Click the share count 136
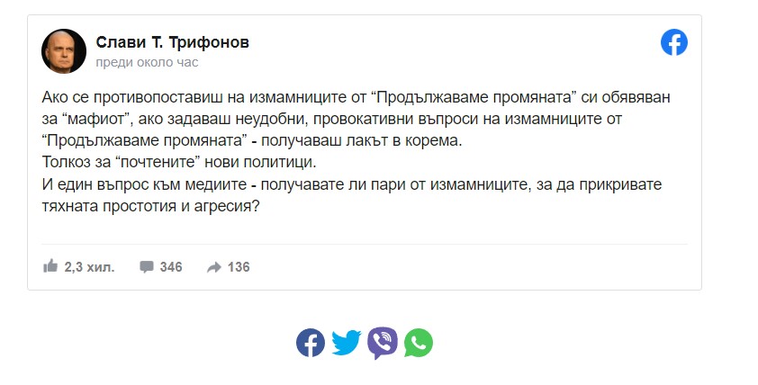Screen dimensions: 758x385 pos(239,267)
